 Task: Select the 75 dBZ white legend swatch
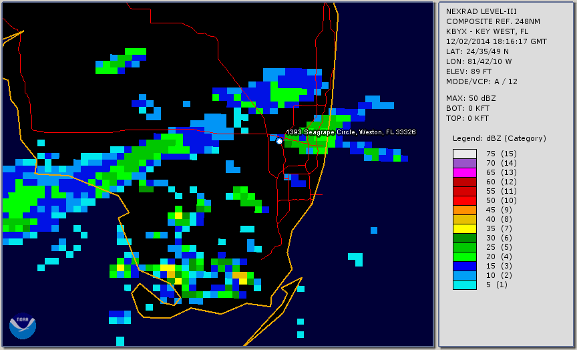(465, 154)
